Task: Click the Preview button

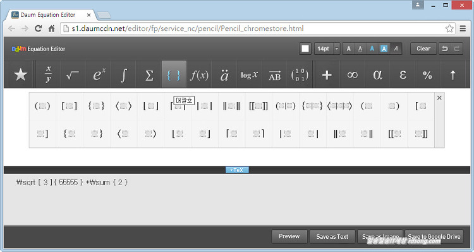Action: 289,236
